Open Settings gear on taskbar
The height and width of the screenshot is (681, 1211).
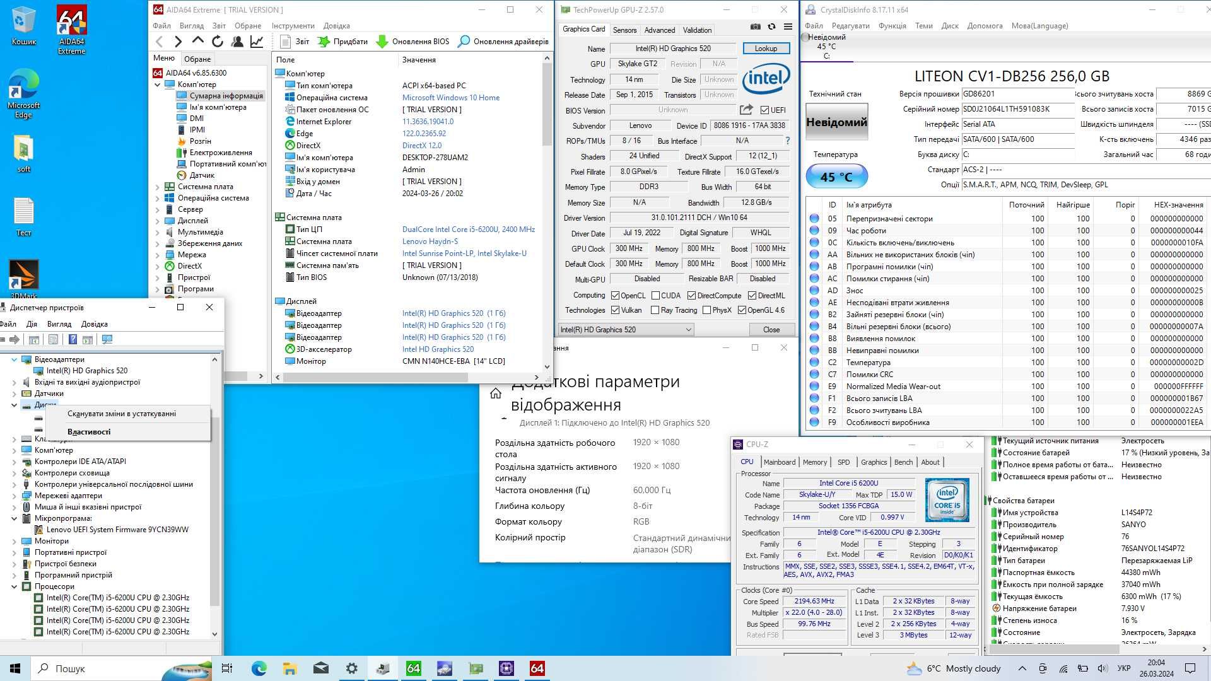pyautogui.click(x=351, y=668)
